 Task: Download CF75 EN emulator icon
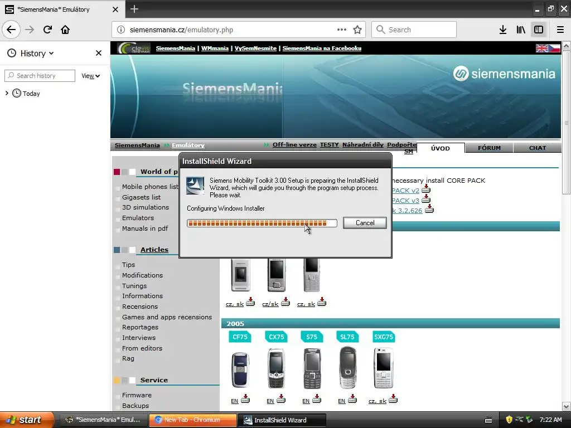point(245,399)
